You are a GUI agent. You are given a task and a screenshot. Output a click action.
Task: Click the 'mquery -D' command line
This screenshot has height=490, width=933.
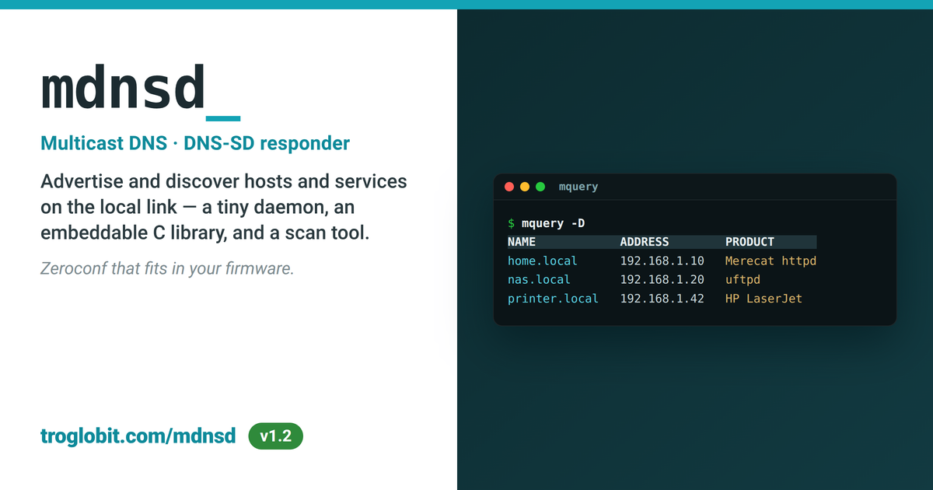tap(554, 223)
